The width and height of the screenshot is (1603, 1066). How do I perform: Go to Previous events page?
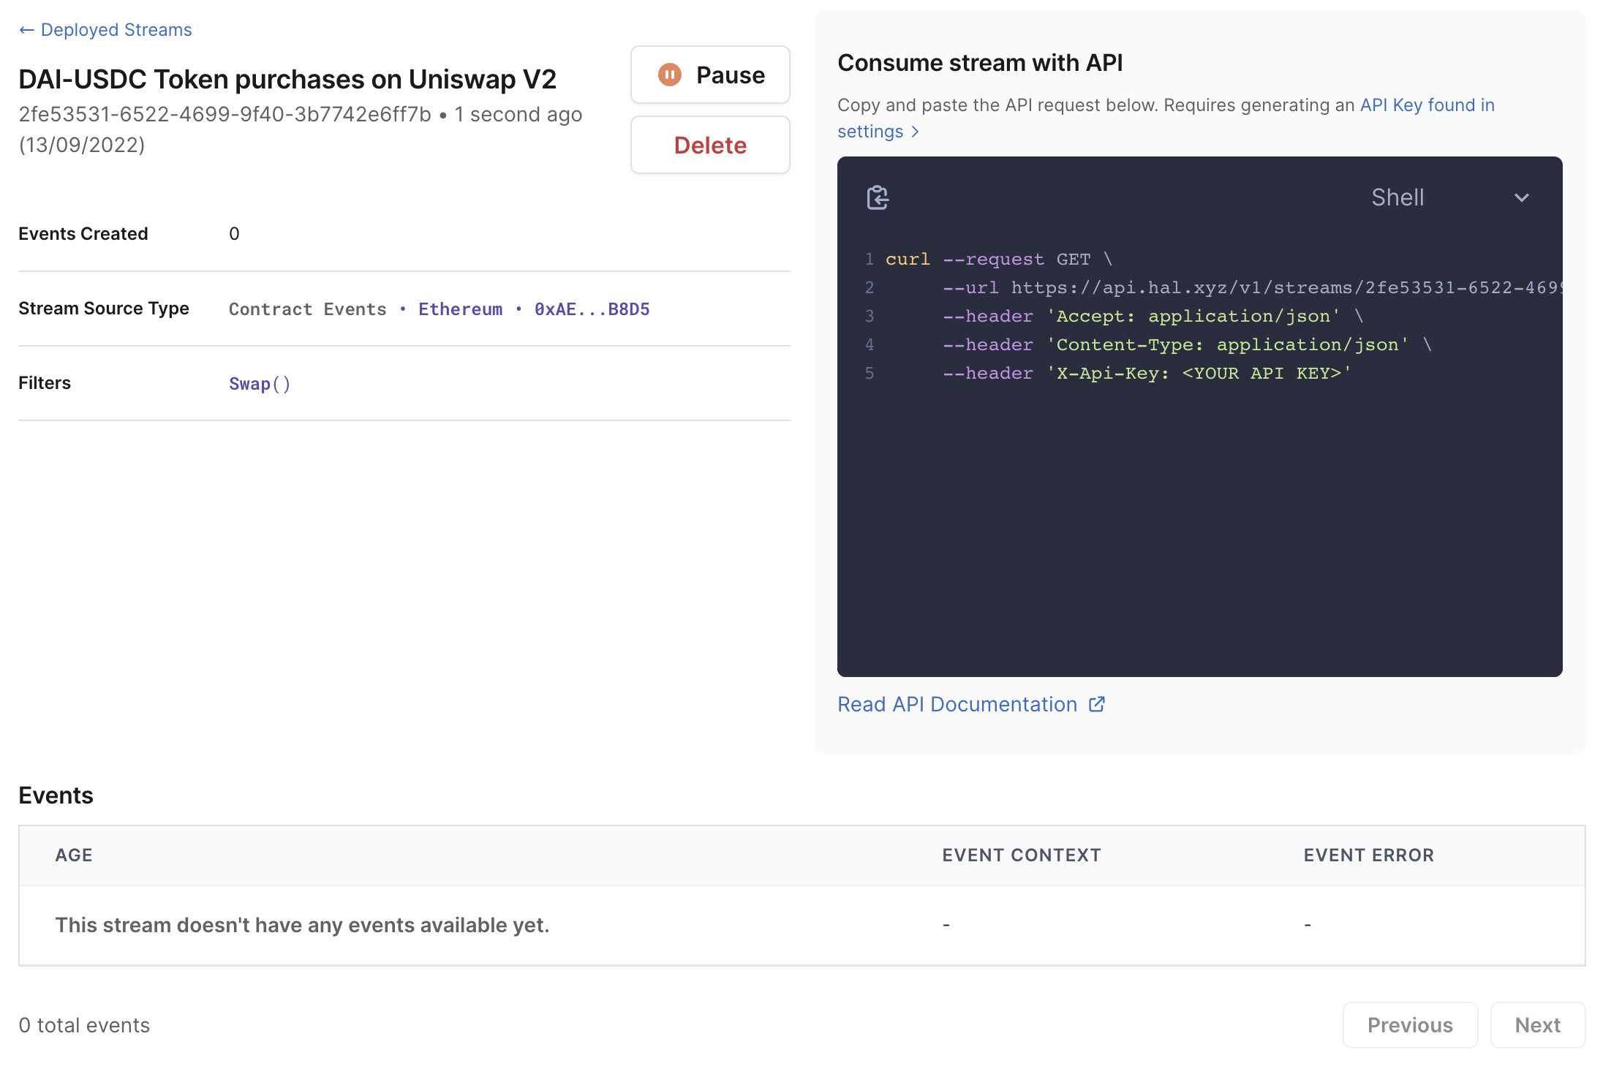(1409, 1025)
